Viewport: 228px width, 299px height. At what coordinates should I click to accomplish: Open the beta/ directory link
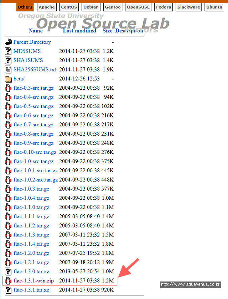coord(19,79)
